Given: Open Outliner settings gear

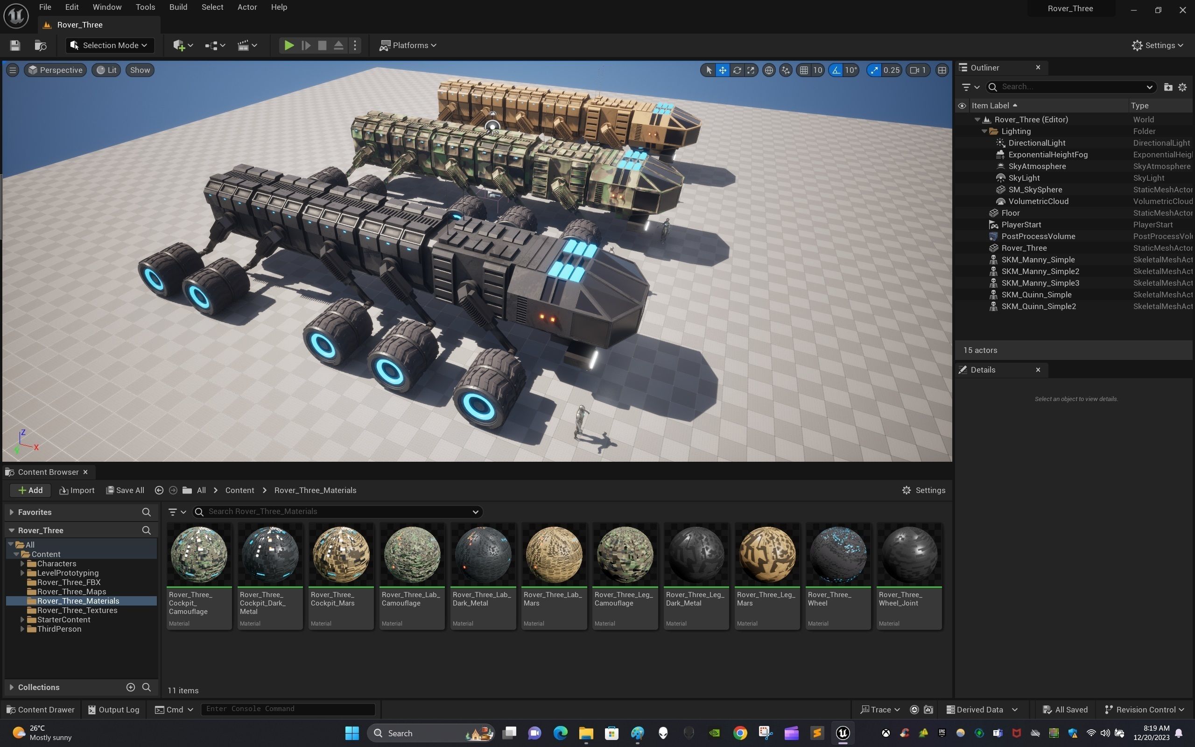Looking at the screenshot, I should coord(1182,87).
